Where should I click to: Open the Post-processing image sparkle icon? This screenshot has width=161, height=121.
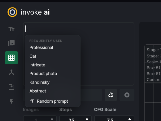(11, 87)
